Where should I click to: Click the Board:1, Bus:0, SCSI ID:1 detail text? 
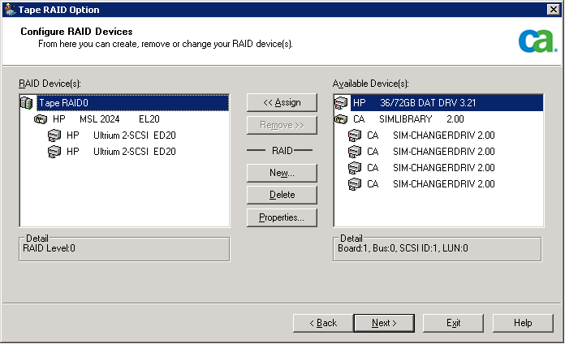pos(403,248)
